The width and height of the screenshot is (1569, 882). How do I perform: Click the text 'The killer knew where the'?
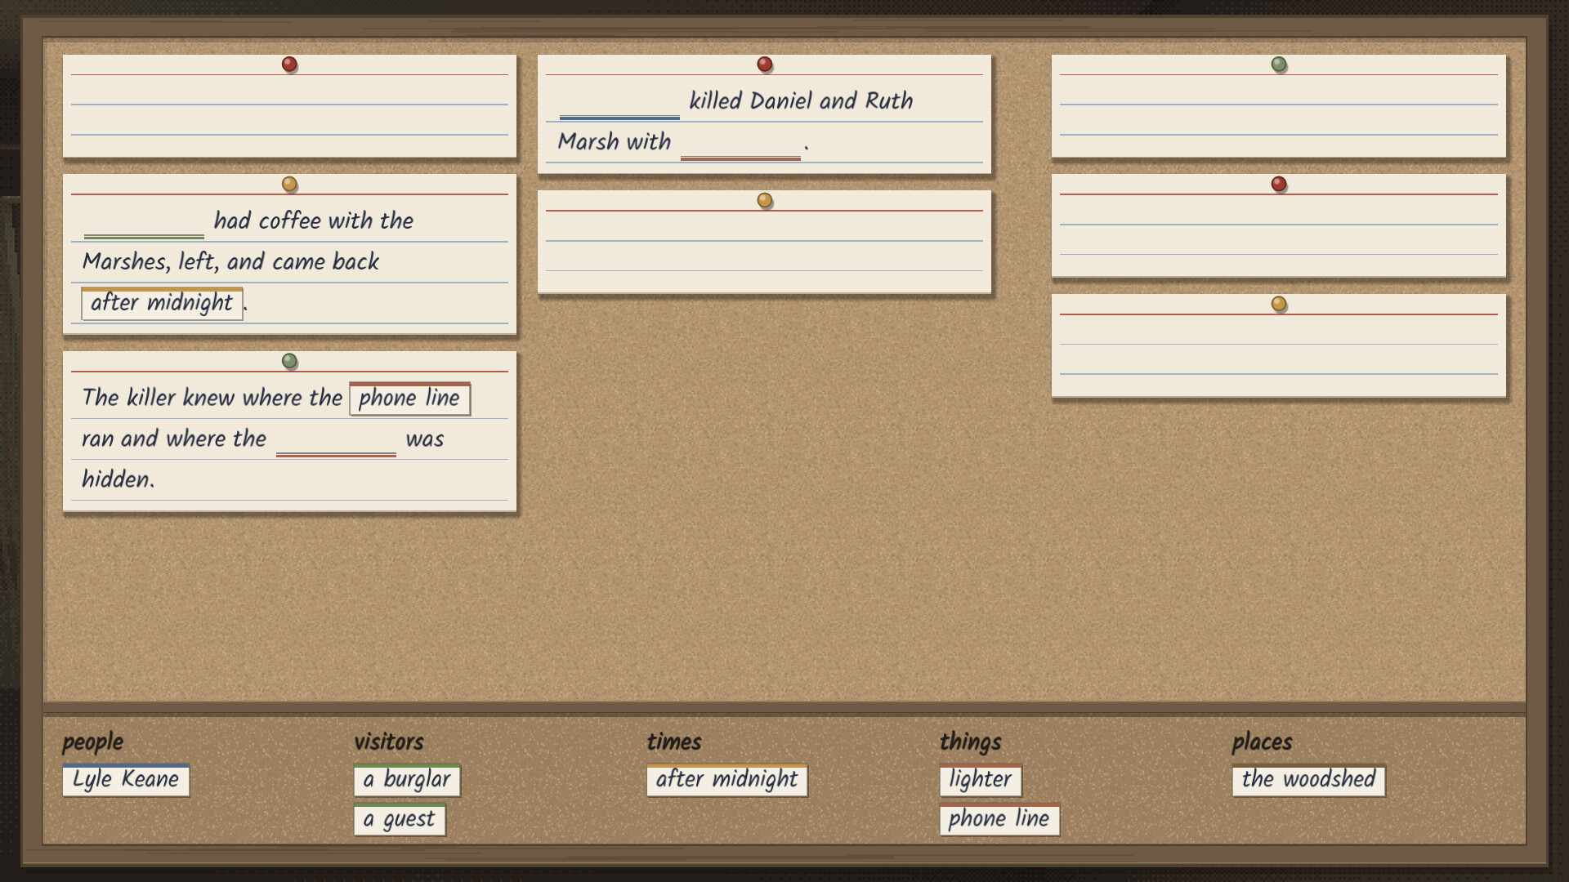[212, 398]
